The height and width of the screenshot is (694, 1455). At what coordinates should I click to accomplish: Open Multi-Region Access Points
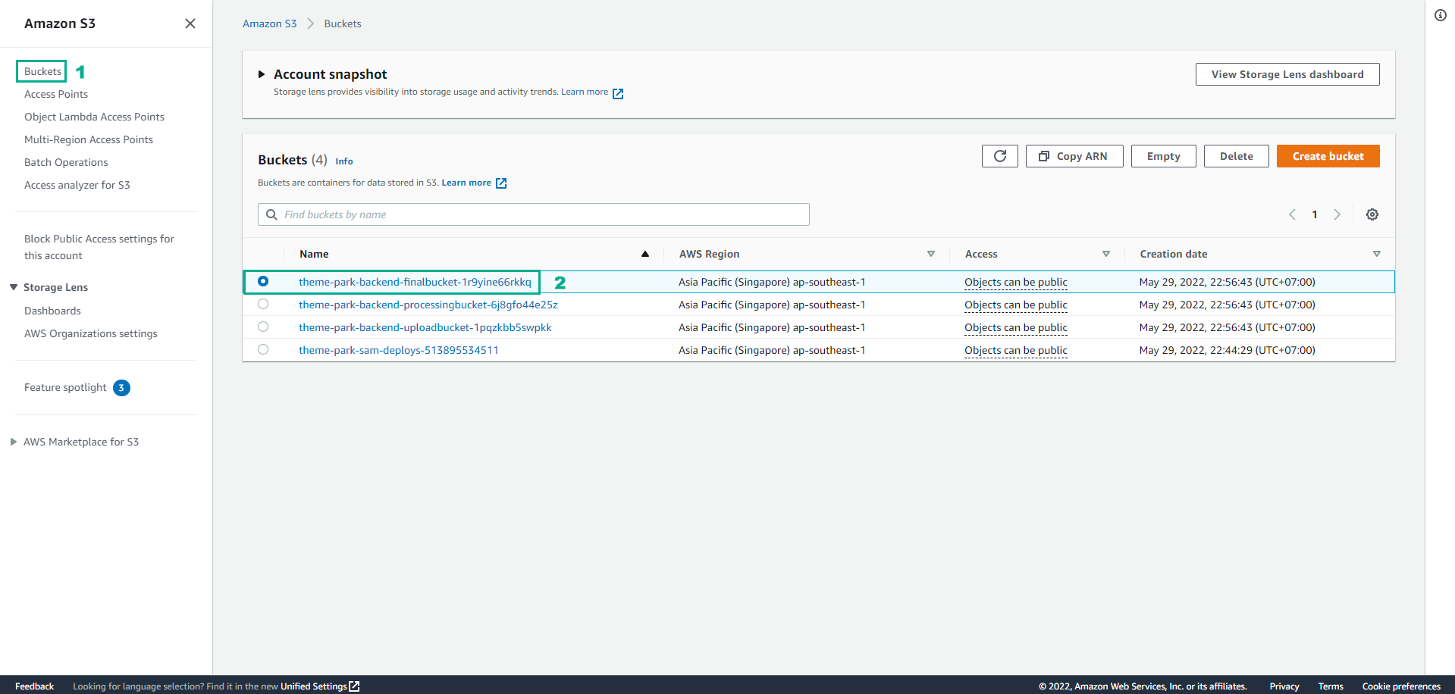coord(89,139)
